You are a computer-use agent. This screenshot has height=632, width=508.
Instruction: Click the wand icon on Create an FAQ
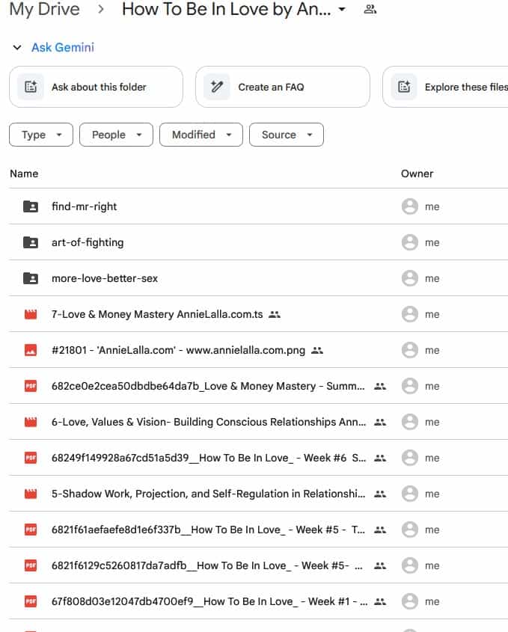tap(217, 87)
